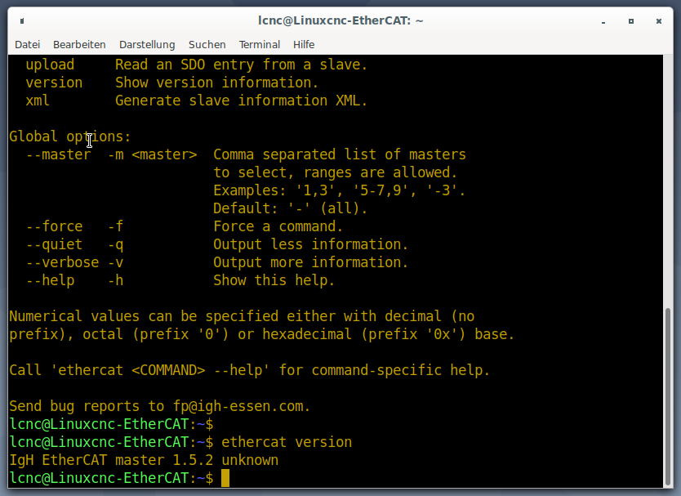This screenshot has height=496, width=681.
Task: Click the fp@igh-essen.com email address
Action: pyautogui.click(x=242, y=406)
